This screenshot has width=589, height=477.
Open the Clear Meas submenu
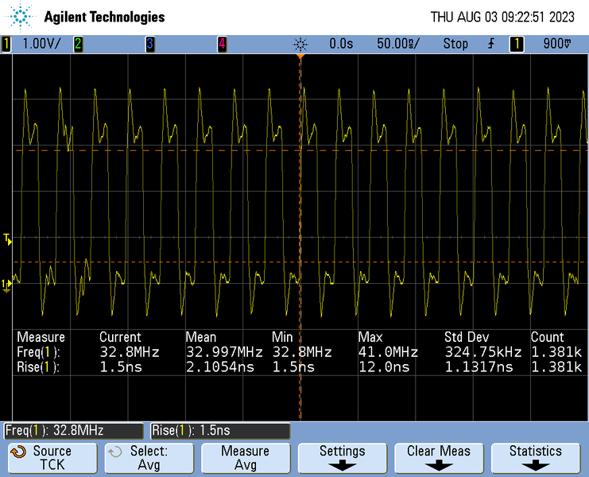(439, 457)
